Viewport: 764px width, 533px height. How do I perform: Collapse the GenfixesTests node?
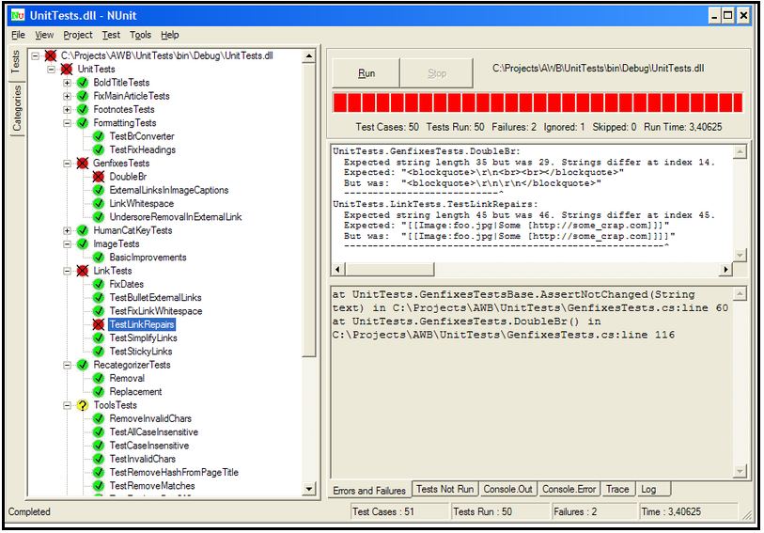coord(68,164)
